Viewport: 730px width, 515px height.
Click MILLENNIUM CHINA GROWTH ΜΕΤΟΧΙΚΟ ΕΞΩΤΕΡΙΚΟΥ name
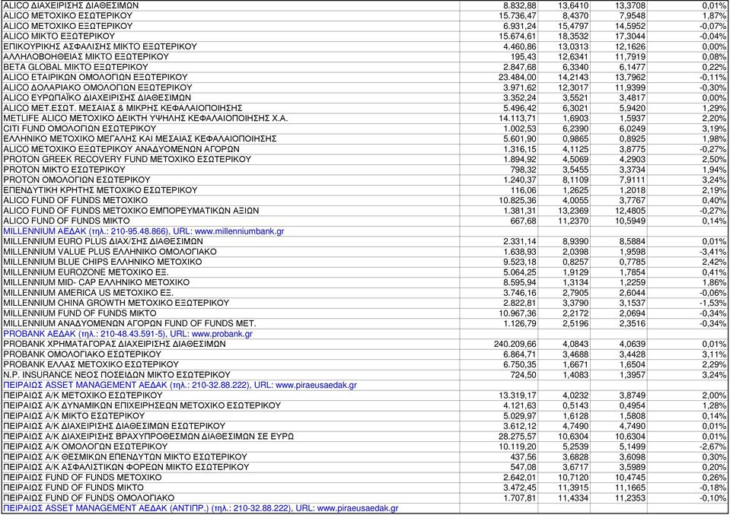(x=116, y=304)
